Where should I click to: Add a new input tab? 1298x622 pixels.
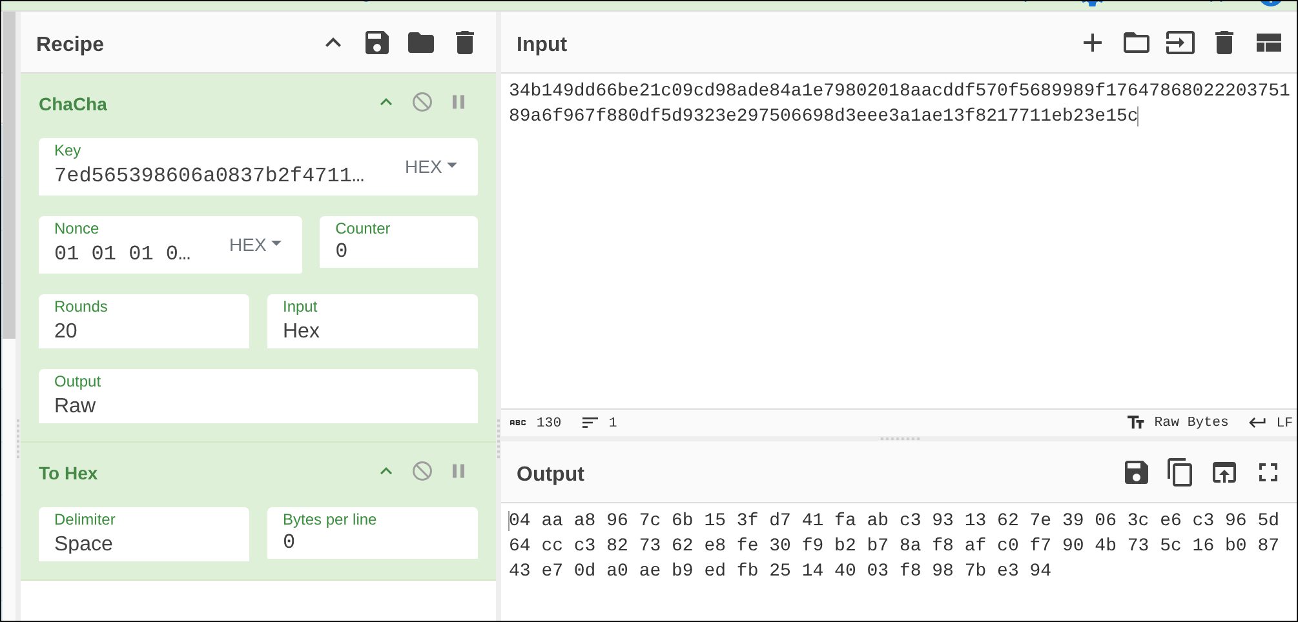[x=1092, y=43]
